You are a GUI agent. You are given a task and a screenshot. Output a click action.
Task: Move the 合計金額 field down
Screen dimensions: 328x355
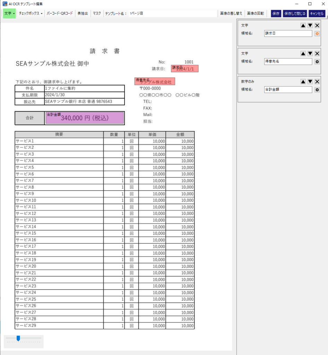pyautogui.click(x=310, y=82)
